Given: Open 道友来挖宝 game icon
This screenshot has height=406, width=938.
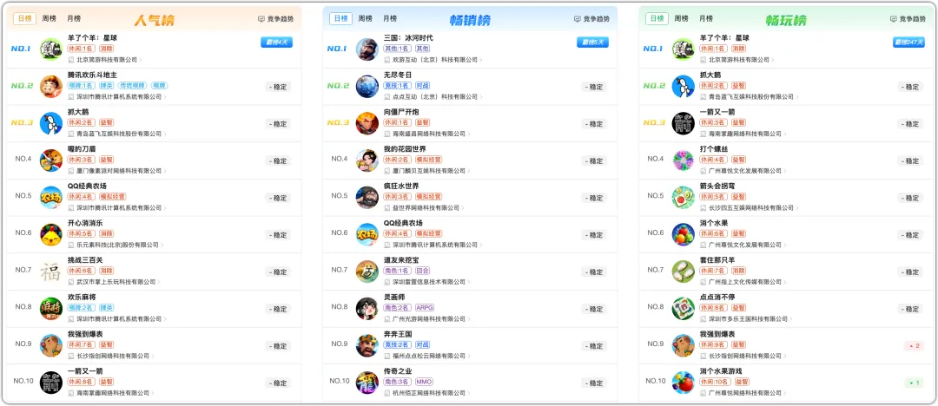Looking at the screenshot, I should point(367,272).
